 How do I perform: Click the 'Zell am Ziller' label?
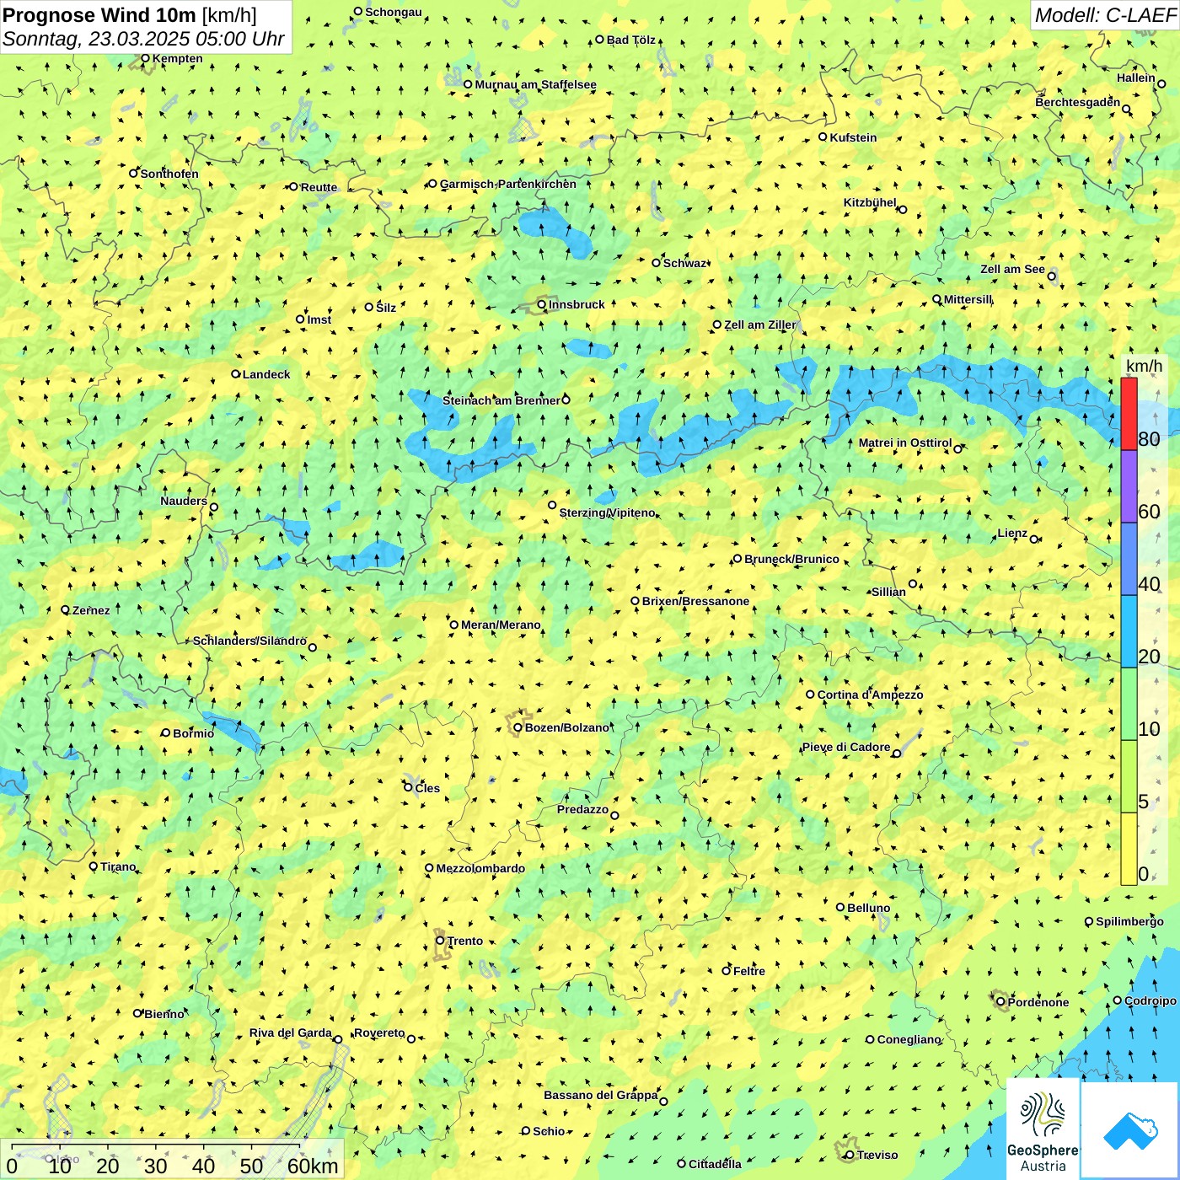pyautogui.click(x=759, y=324)
